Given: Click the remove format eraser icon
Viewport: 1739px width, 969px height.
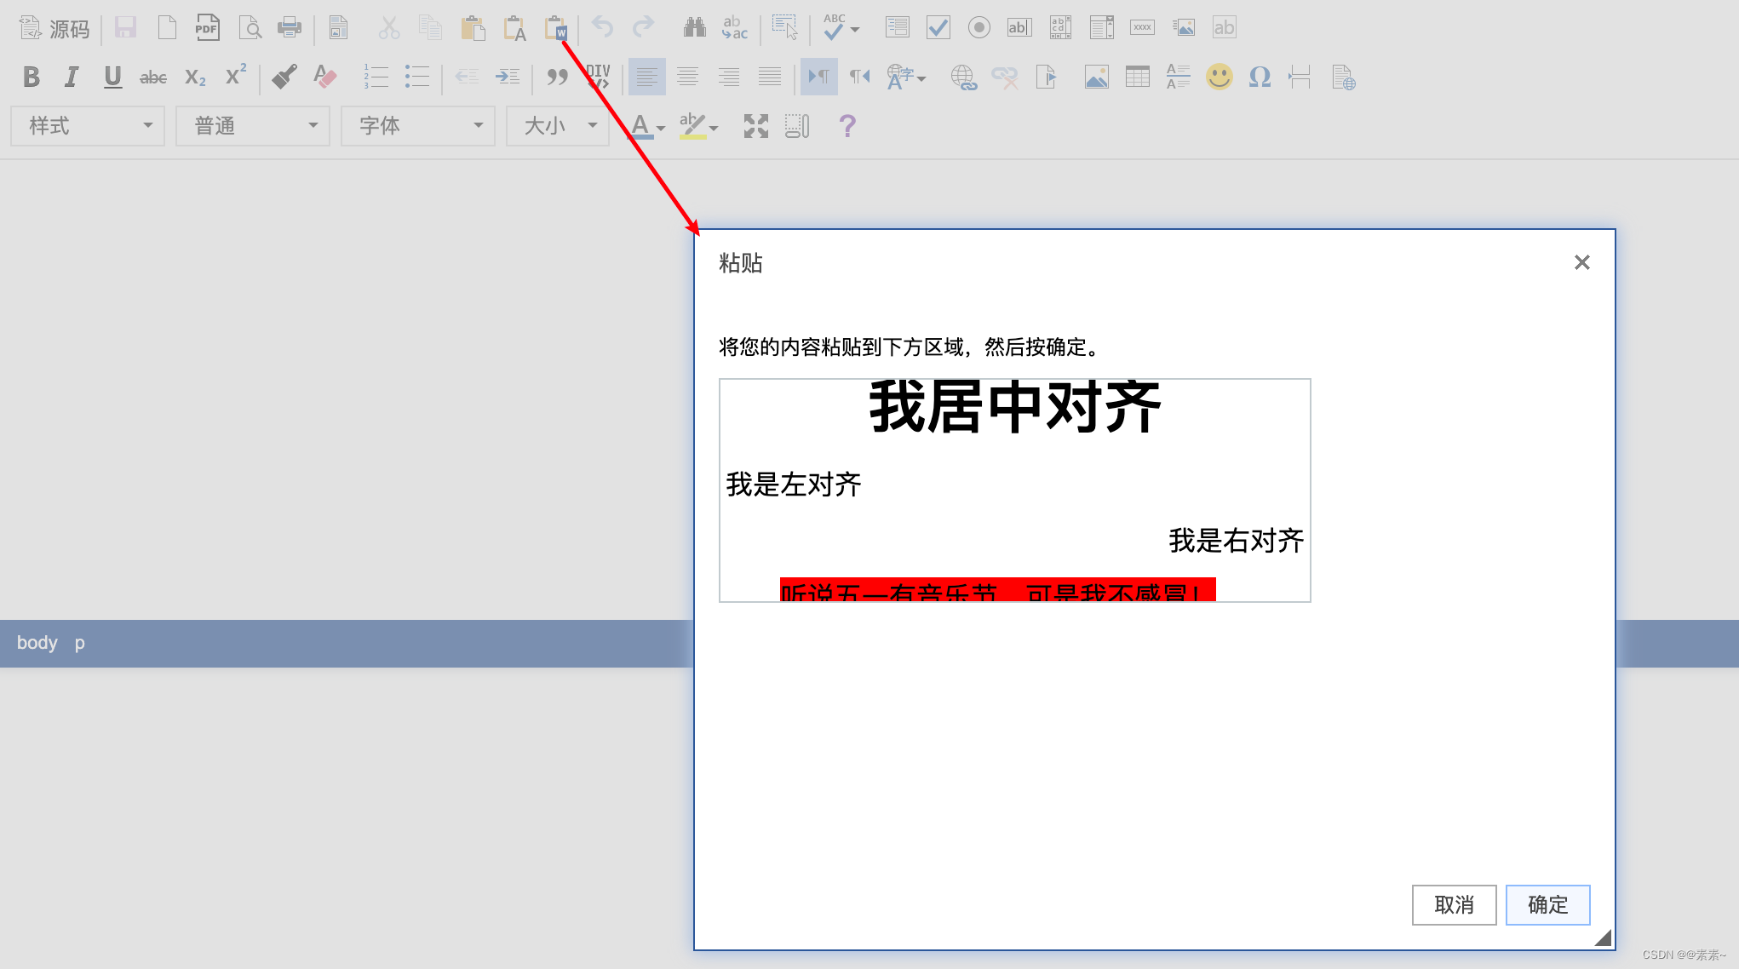Looking at the screenshot, I should click(325, 77).
